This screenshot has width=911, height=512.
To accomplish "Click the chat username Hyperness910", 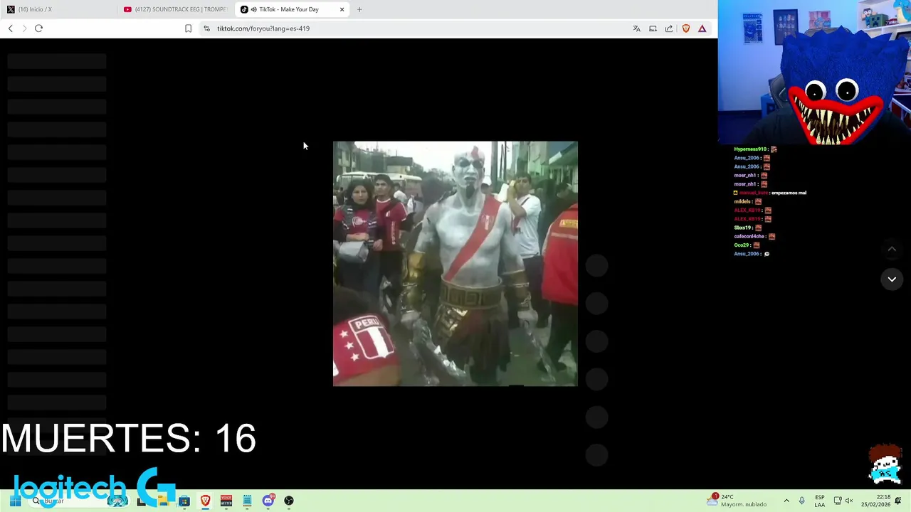I will [x=750, y=149].
